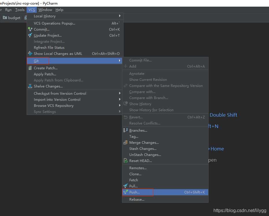Choose Remotes… in Git submenu
Image resolution: width=269 pixels, height=216 pixels.
165,168
